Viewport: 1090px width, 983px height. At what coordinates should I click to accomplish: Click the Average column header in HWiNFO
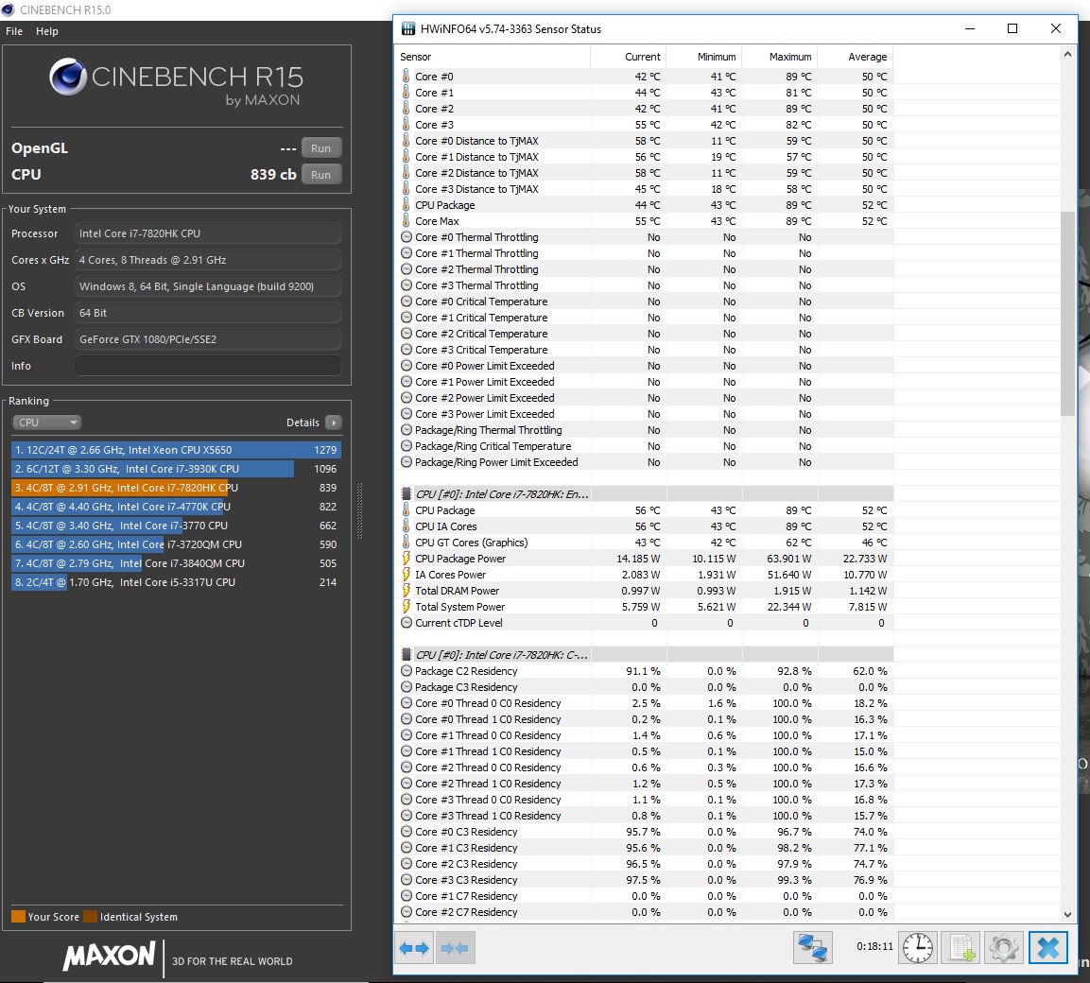click(856, 57)
